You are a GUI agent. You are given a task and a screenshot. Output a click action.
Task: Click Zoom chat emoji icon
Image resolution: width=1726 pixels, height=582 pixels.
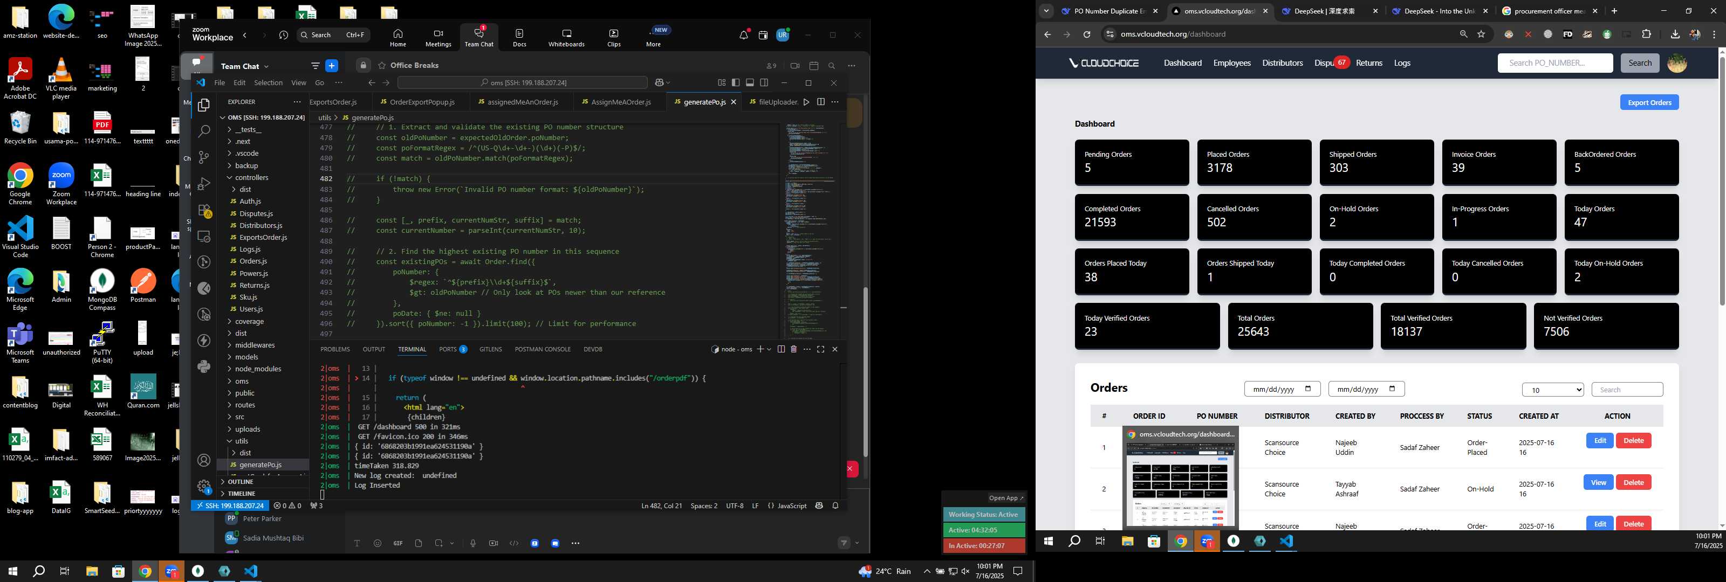[377, 543]
